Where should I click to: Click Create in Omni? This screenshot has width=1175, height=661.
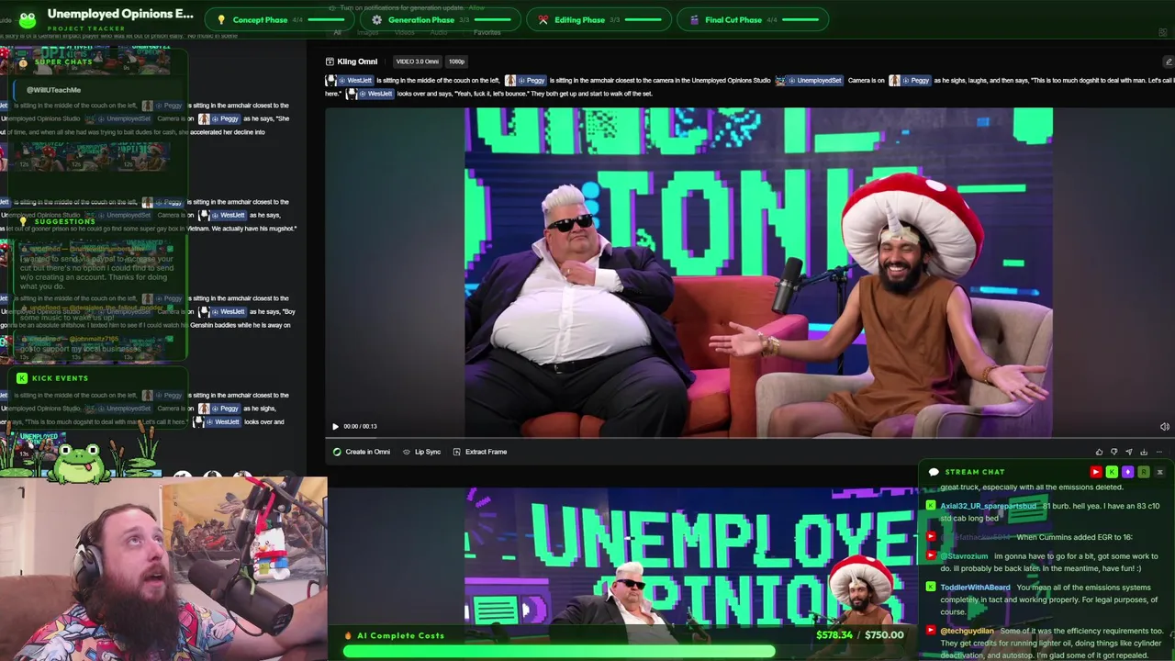(361, 452)
